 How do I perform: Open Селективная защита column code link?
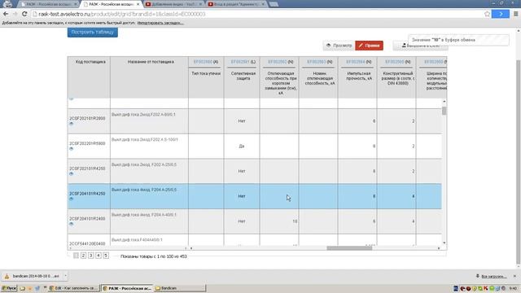point(240,62)
